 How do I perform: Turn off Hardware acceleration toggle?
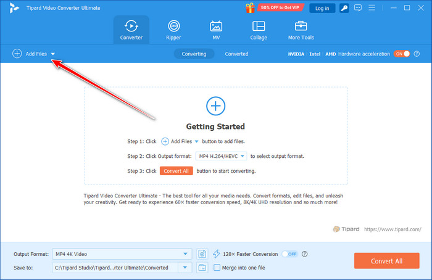click(402, 54)
